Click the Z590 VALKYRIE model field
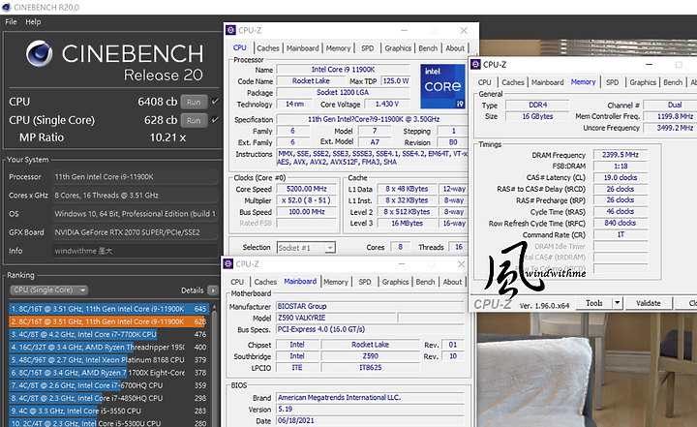 point(336,318)
